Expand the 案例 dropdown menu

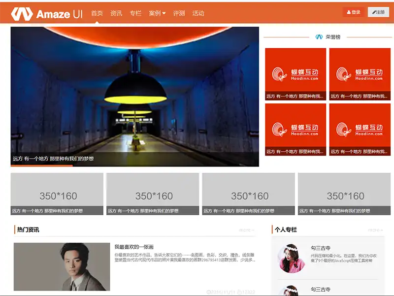[x=157, y=13]
